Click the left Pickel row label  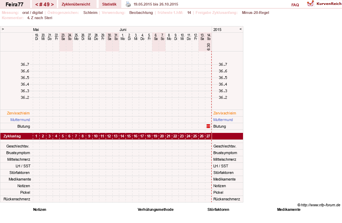(25, 192)
